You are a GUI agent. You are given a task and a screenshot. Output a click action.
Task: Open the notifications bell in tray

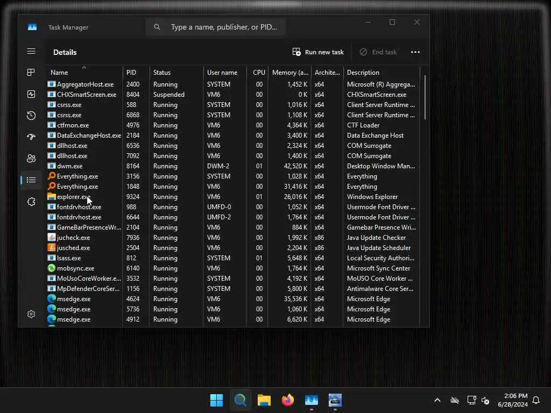(x=536, y=400)
